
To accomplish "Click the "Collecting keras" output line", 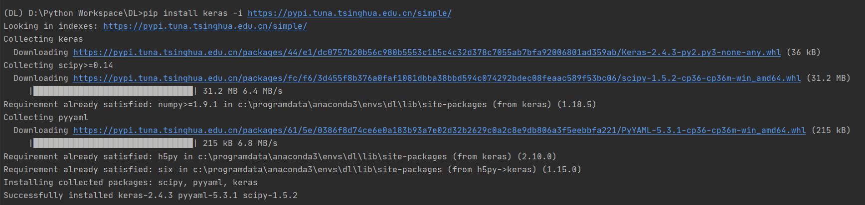I will pyautogui.click(x=43, y=39).
